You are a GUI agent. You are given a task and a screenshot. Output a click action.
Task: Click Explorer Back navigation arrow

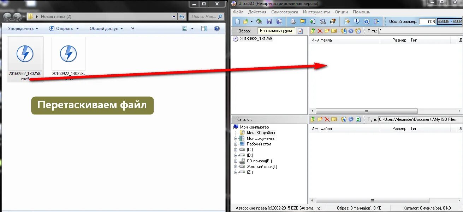coord(7,17)
